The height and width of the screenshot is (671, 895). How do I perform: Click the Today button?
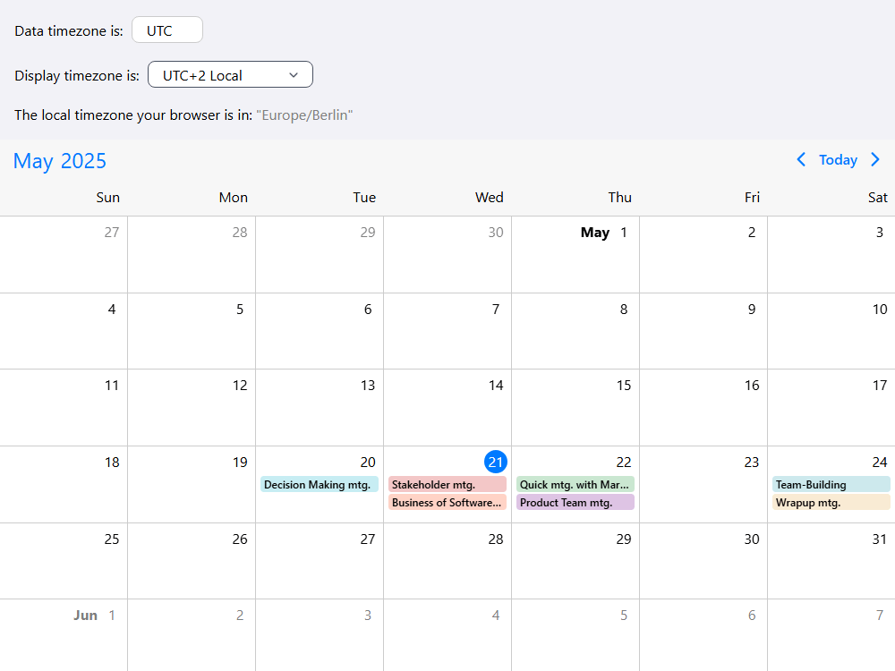[838, 160]
